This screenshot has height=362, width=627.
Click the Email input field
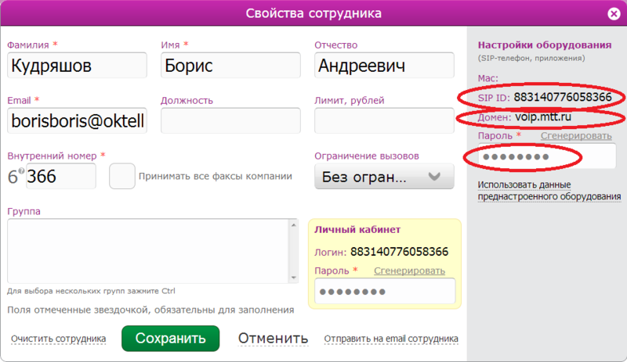(x=77, y=121)
